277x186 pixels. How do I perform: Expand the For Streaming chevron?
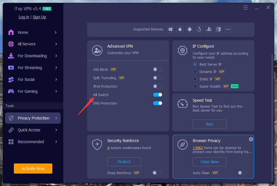click(x=56, y=68)
